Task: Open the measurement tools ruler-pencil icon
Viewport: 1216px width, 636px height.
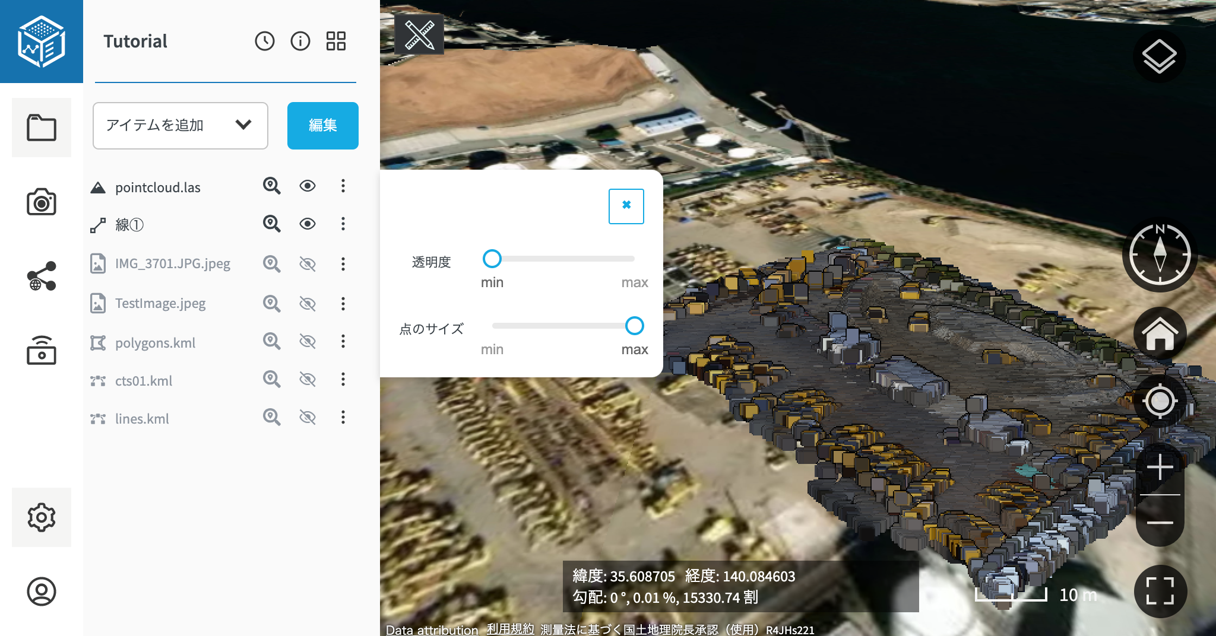Action: 419,35
